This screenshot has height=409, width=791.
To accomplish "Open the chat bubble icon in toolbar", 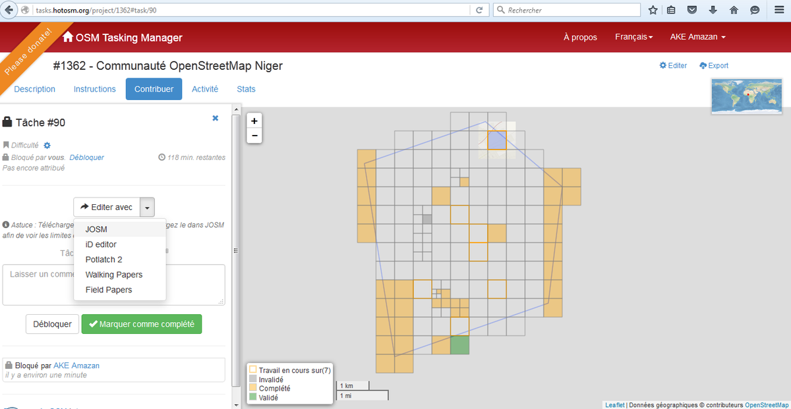I will 755,10.
